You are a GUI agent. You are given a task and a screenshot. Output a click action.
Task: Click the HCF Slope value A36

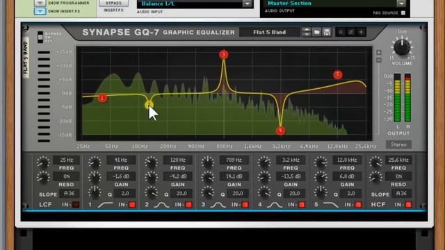(402, 194)
